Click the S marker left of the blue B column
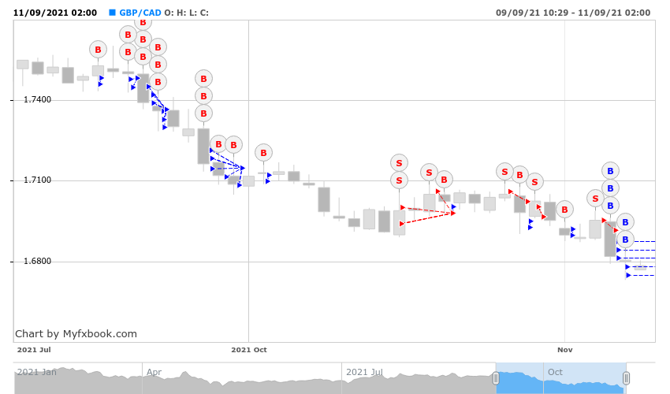 [x=595, y=199]
